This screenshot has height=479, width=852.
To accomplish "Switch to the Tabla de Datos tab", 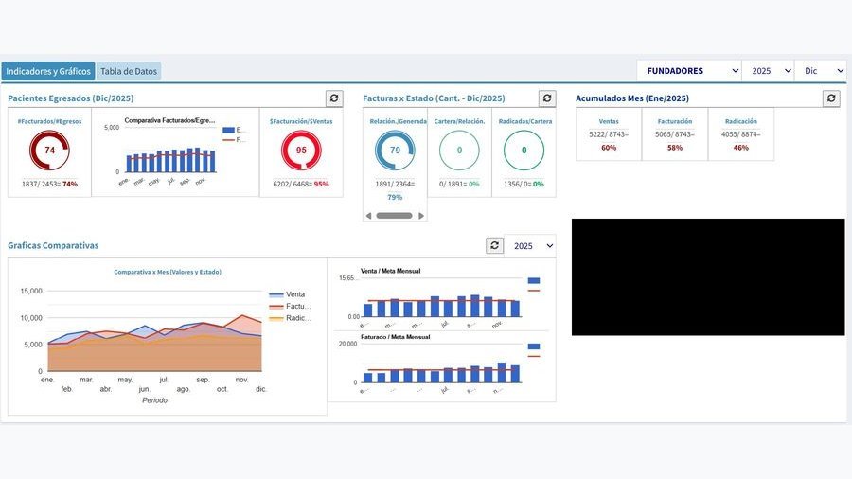I will 129,71.
